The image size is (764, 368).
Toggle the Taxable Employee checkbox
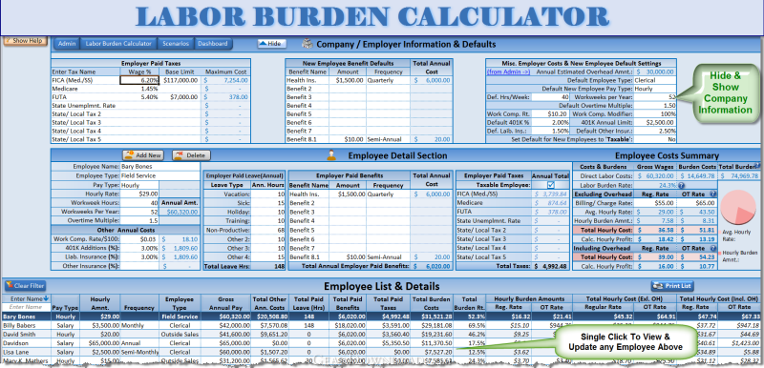pyautogui.click(x=551, y=185)
